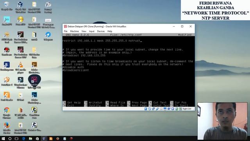Click the '#broadcast 192.168.123.255' line

tap(84, 56)
